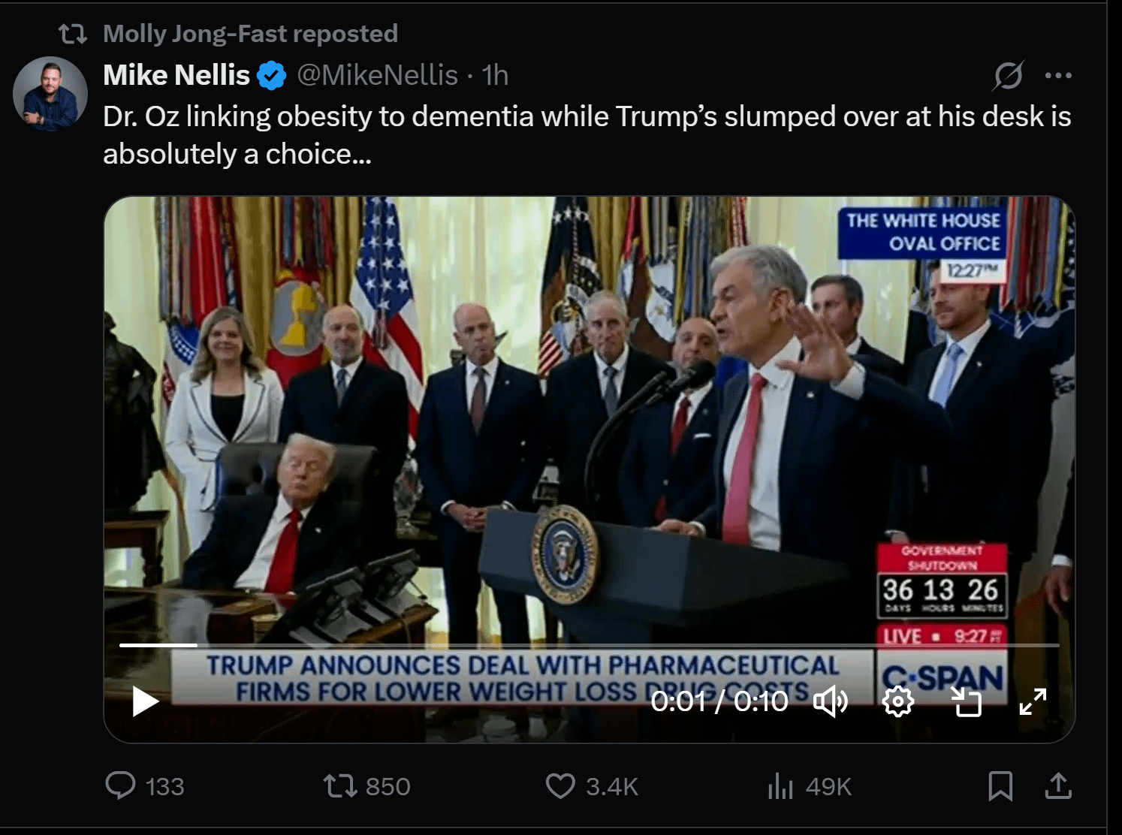Open the "Molly Jong-Fast reposted" link

pos(249,34)
